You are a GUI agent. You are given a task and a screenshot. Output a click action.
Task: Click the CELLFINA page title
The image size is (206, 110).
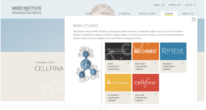49,69
